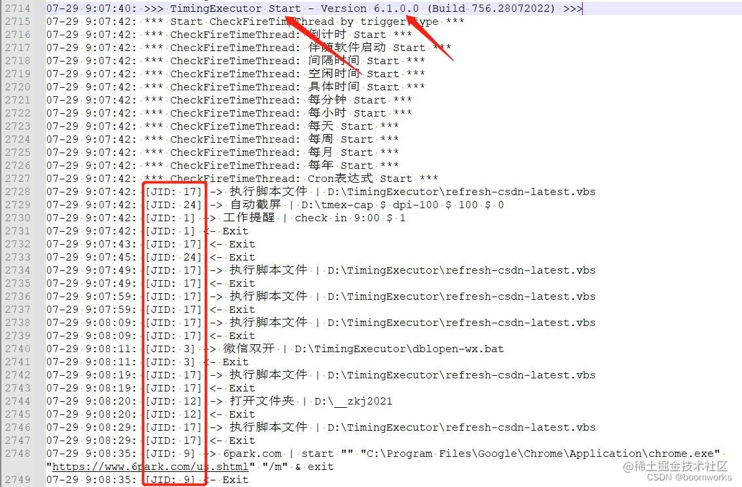This screenshot has height=487, width=742.
Task: Click the 工作提醒 check in 9:00 line
Action: click(x=226, y=218)
